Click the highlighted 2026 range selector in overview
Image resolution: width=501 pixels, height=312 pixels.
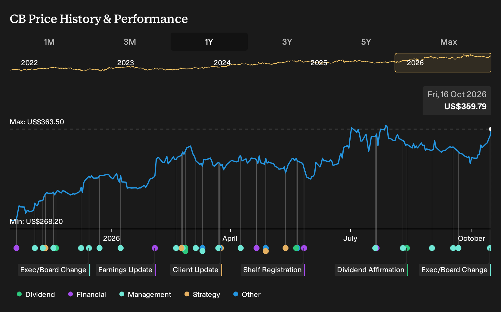click(x=443, y=63)
